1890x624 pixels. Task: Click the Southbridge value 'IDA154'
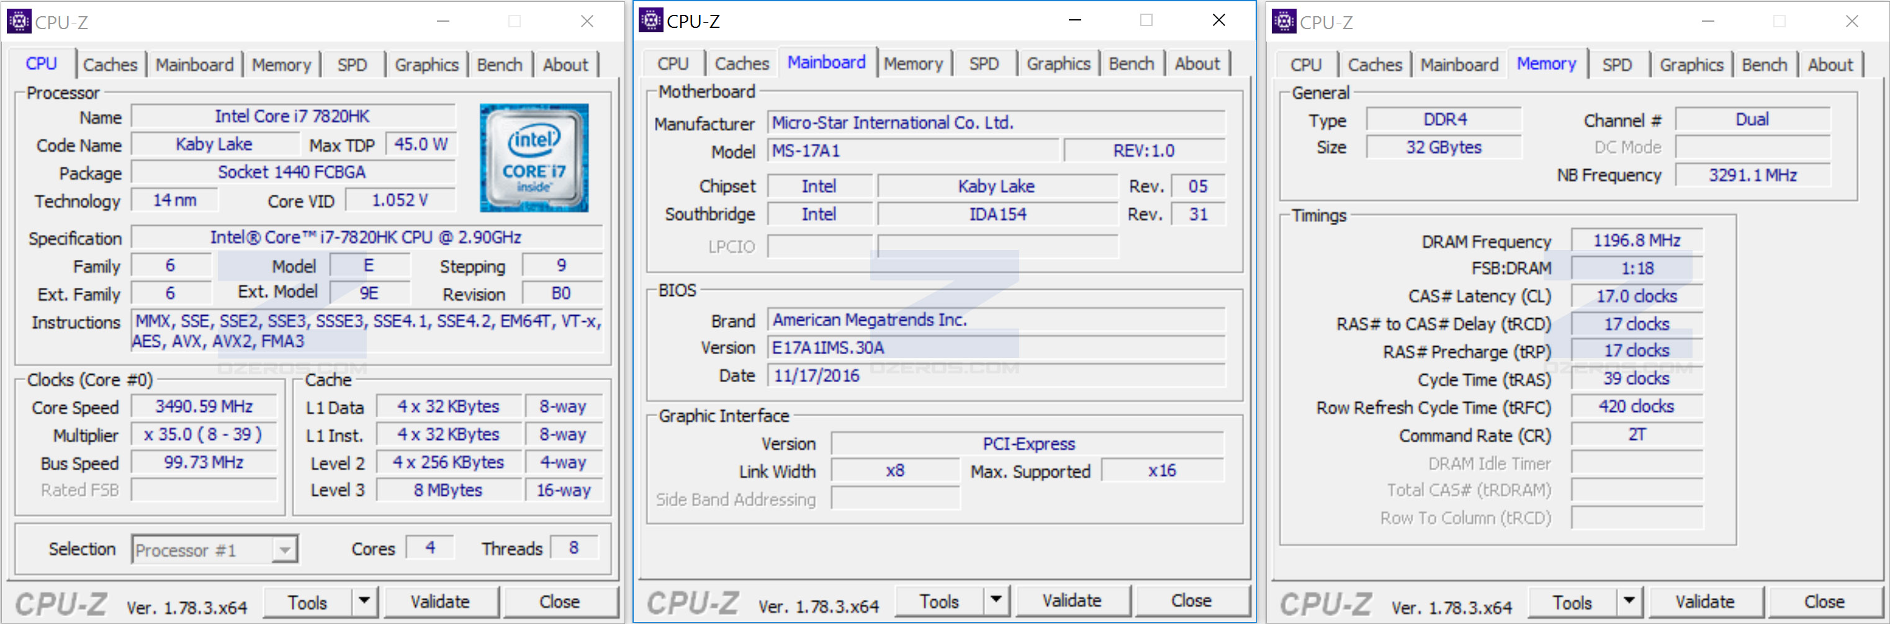[998, 214]
